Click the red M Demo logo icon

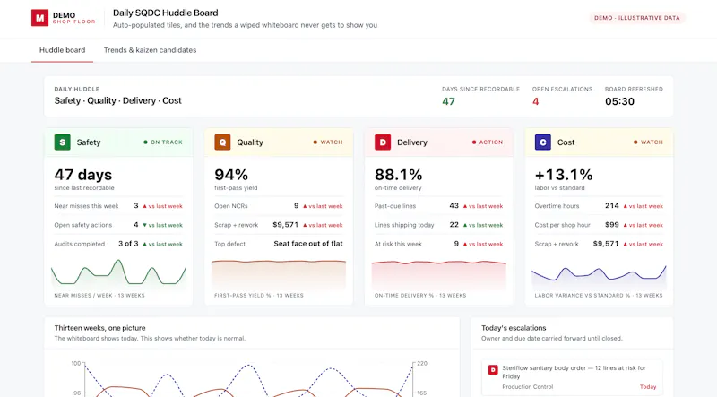coord(39,18)
